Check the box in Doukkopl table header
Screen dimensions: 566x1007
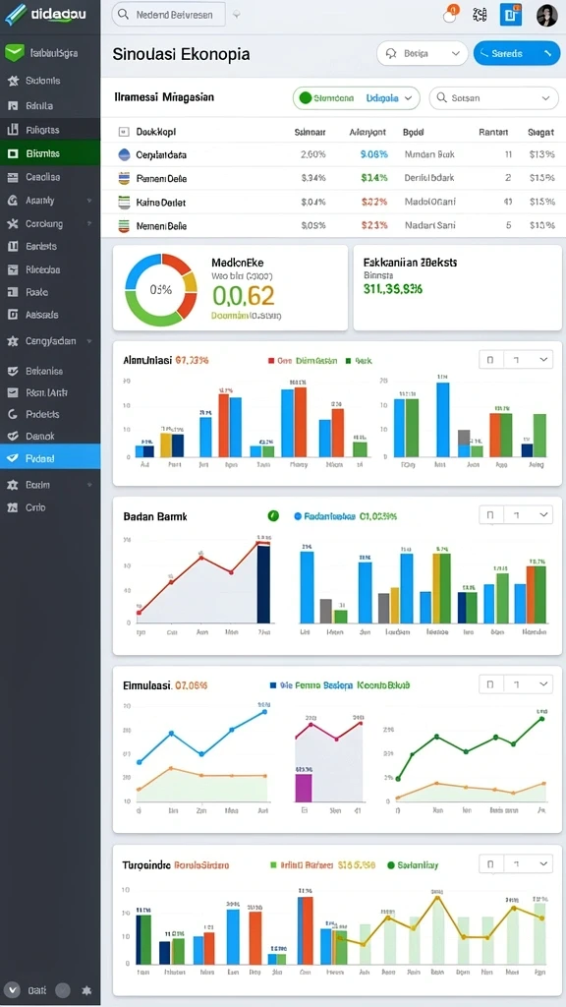pyautogui.click(x=124, y=132)
